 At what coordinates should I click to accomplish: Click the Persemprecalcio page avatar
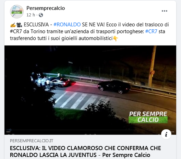click(17, 12)
